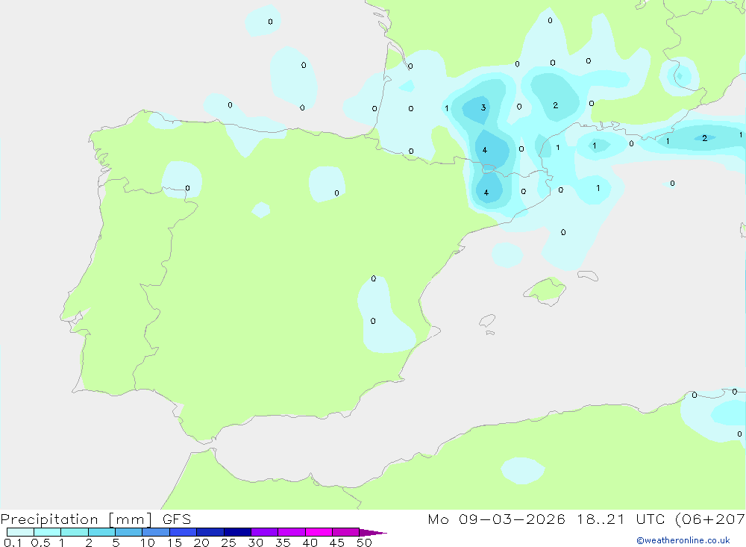
Task: Click the 40–45 mm magenta legend box
Action: point(319,532)
